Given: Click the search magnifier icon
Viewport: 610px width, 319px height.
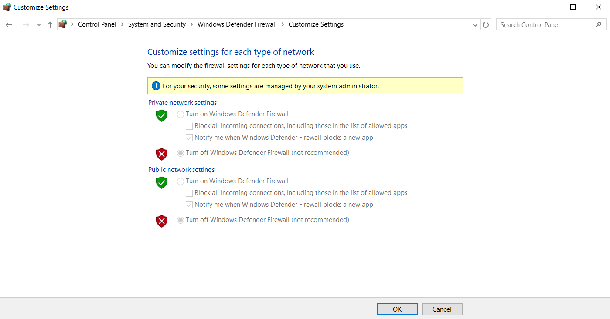Looking at the screenshot, I should 598,25.
